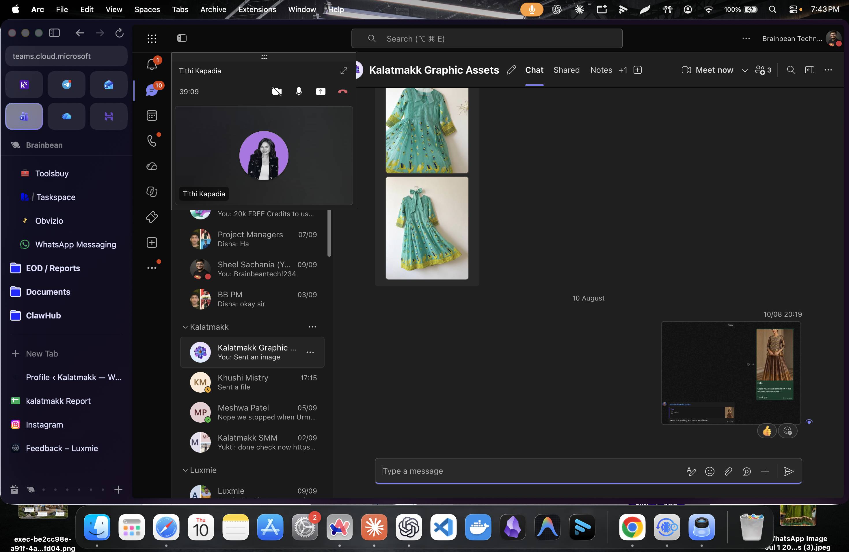Toggle the Teams chat list pane
The height and width of the screenshot is (552, 849).
click(182, 38)
